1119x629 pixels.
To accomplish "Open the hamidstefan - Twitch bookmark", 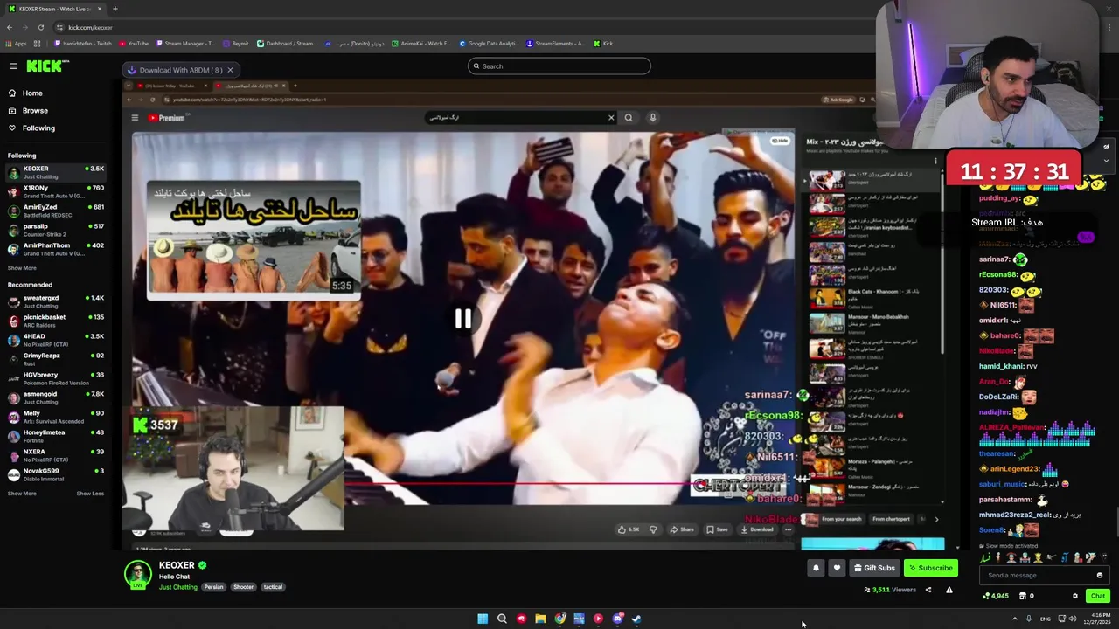I will click(83, 44).
